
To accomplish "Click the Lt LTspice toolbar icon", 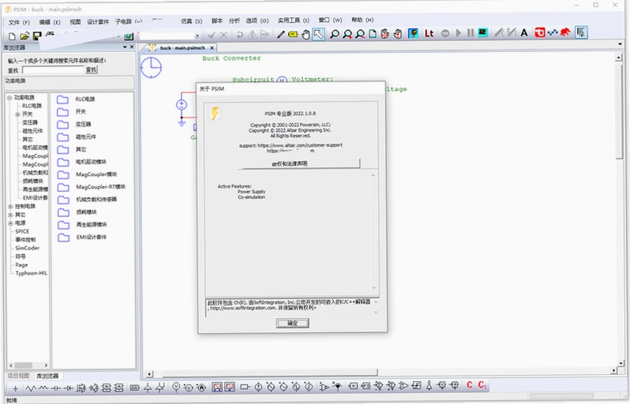I will pyautogui.click(x=429, y=33).
